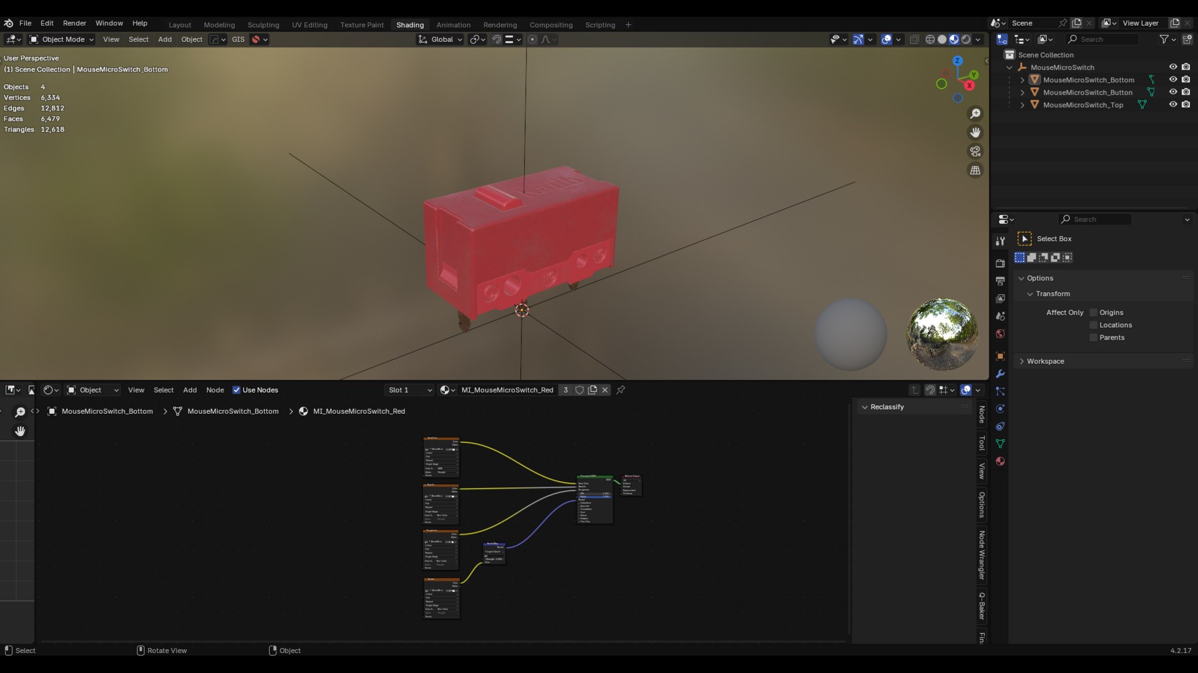Image resolution: width=1198 pixels, height=673 pixels.
Task: Open the Tool properties tab icon
Action: 1000,241
